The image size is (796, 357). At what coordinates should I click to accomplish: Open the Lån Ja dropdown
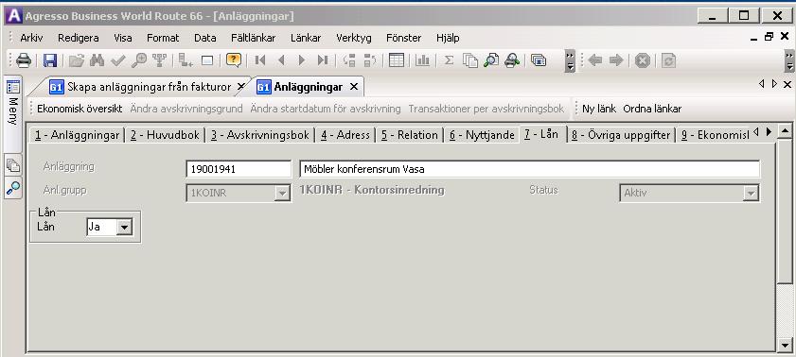point(124,228)
